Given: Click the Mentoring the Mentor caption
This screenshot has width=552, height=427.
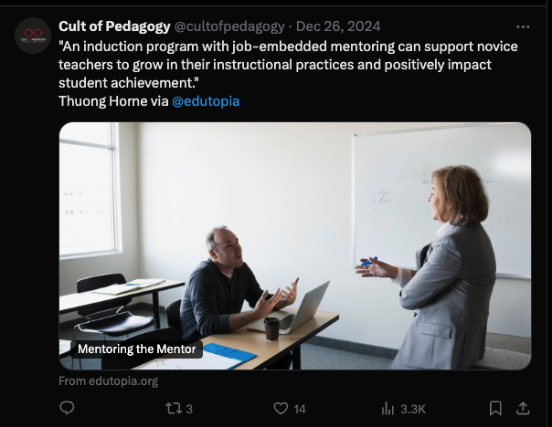Looking at the screenshot, I should click(138, 349).
